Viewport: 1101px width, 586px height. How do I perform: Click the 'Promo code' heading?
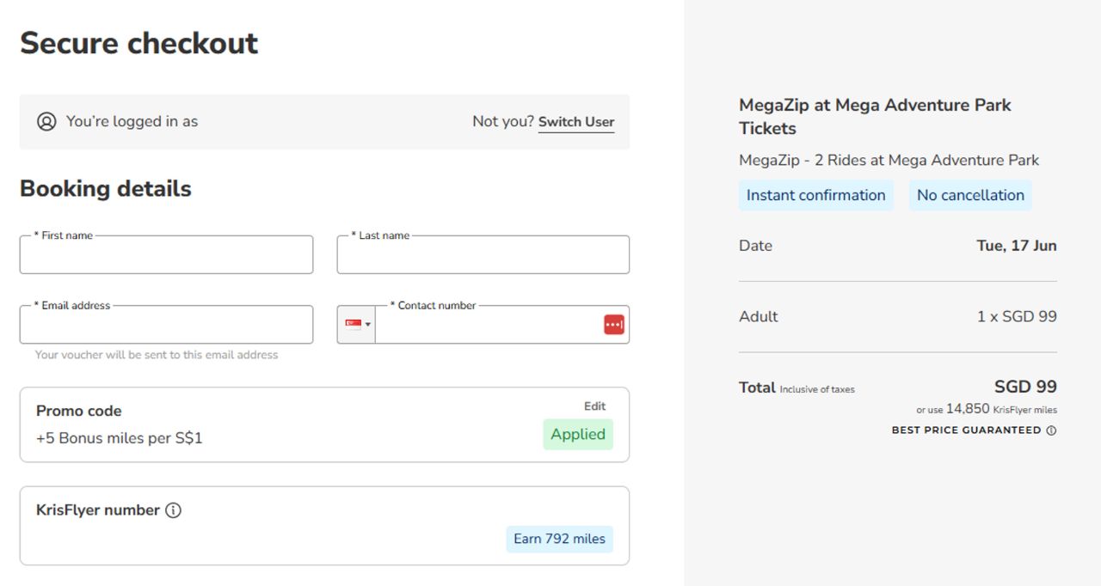click(x=79, y=411)
